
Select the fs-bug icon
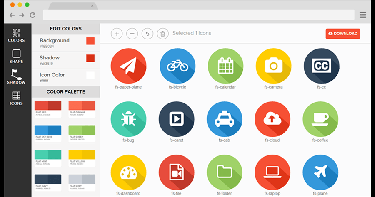pos(128,119)
